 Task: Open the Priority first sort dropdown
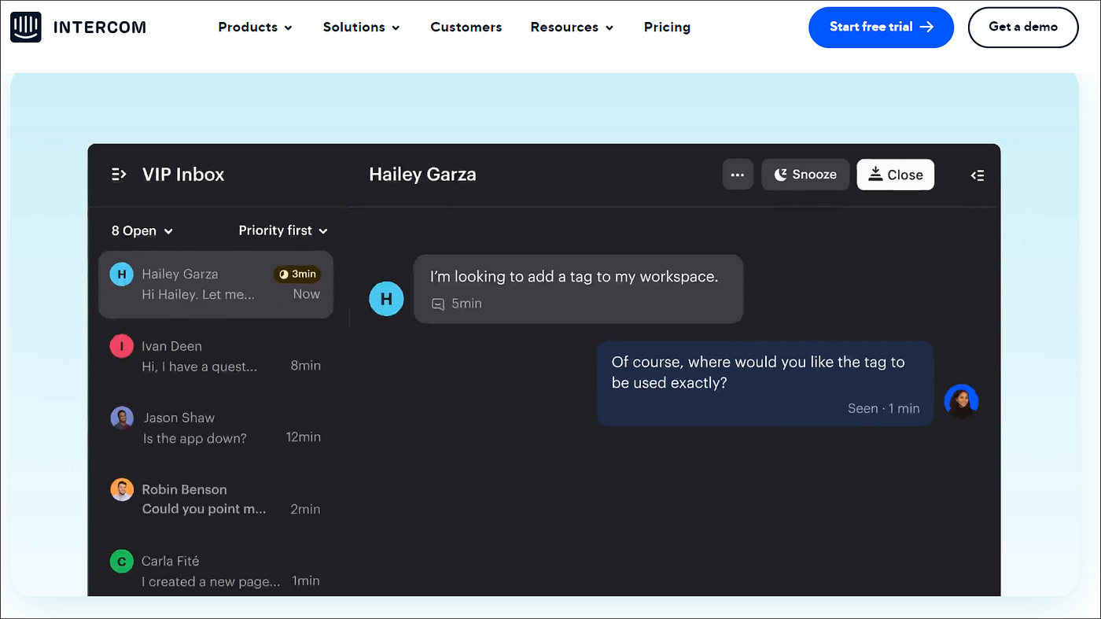click(283, 230)
